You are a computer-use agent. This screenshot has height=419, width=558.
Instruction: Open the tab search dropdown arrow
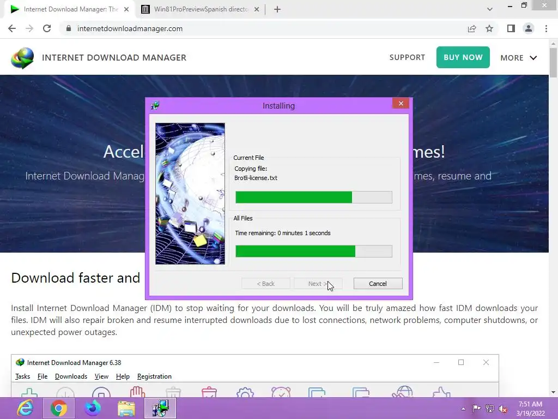coord(490,9)
